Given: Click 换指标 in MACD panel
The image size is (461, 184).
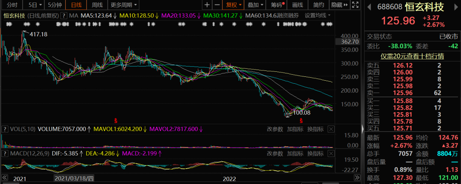Looking at the screenshot, I should (x=315, y=153).
